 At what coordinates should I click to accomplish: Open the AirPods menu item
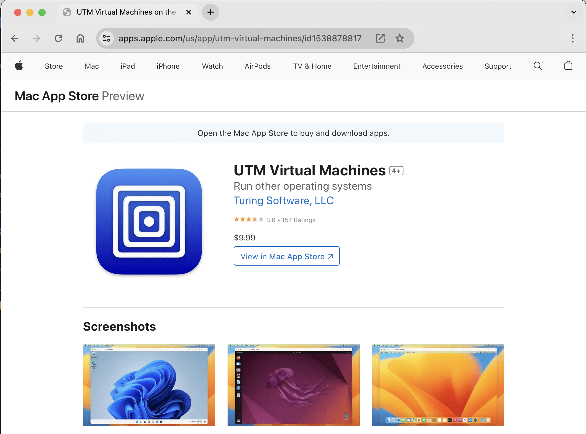(257, 66)
